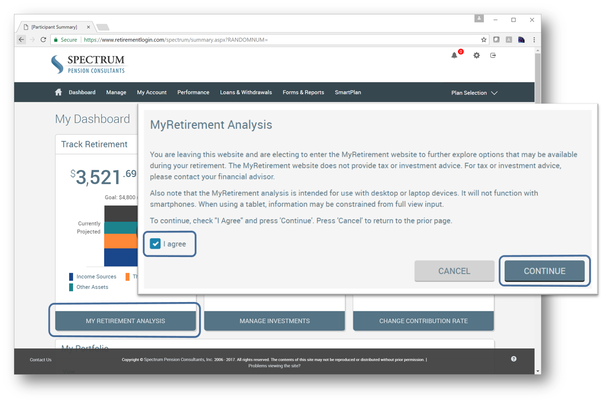Close the Participant Summary browser tab
603x403 pixels.
tap(88, 27)
